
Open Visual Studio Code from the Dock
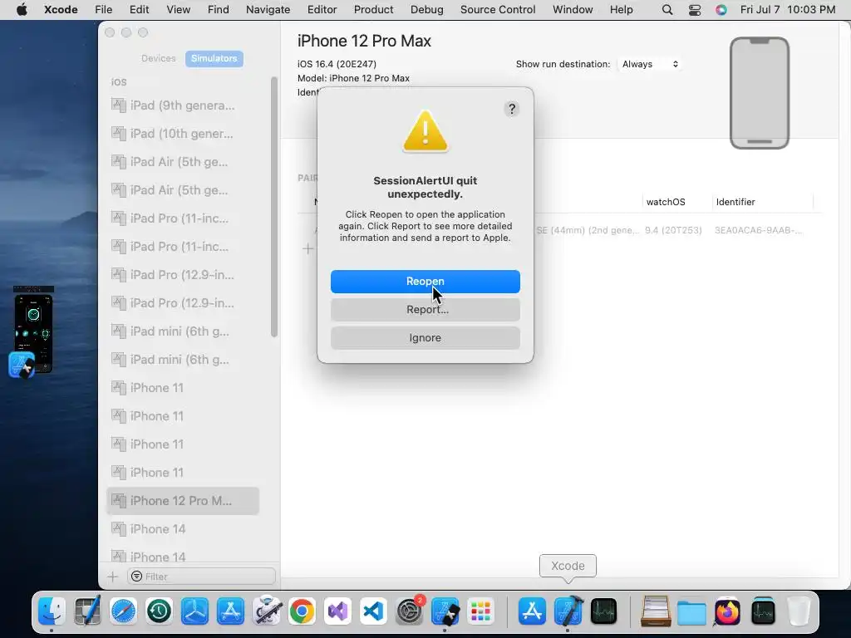coord(373,611)
